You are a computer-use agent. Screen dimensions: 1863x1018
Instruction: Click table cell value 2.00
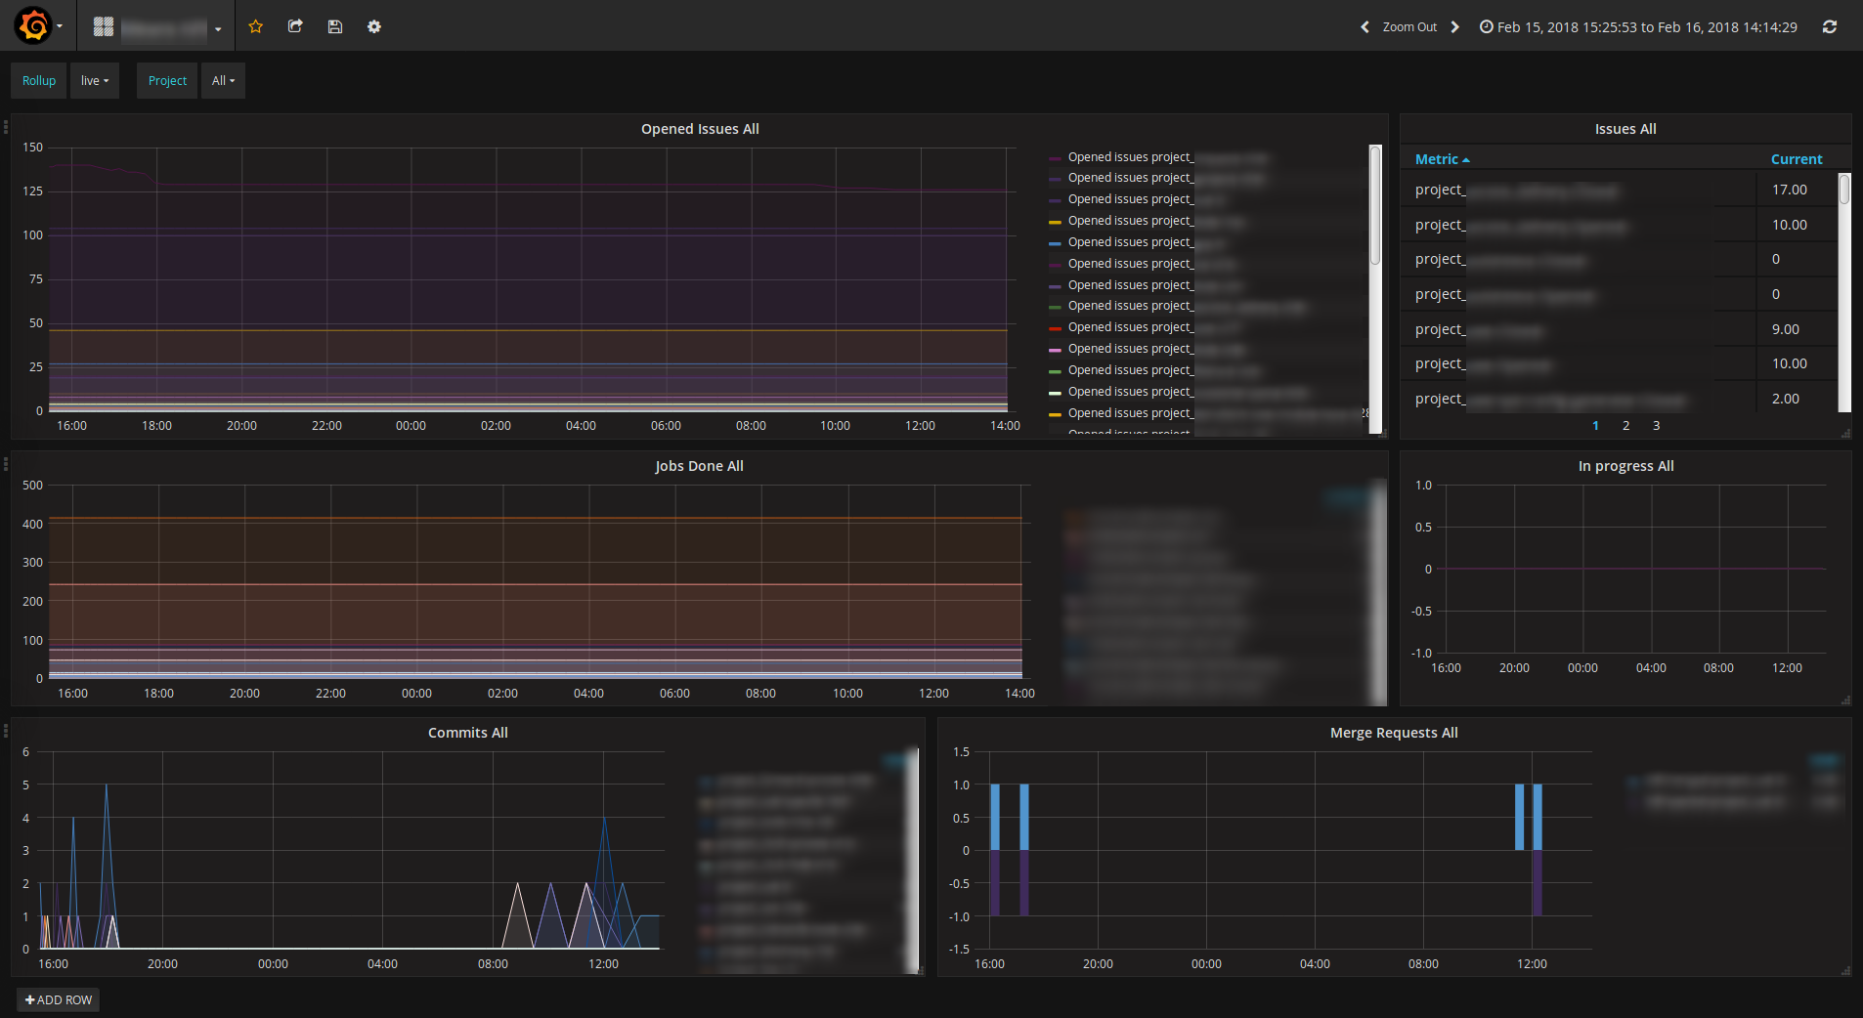click(x=1786, y=400)
